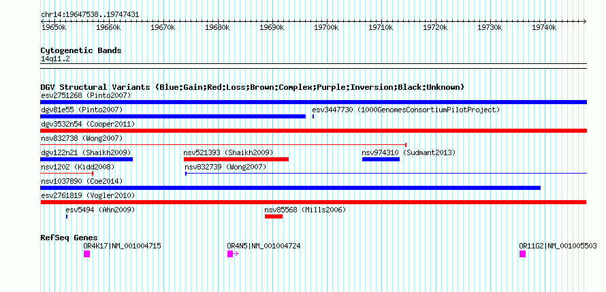Click the 19730k ruler tick label
Screen dimensions: 606x292
[490, 27]
